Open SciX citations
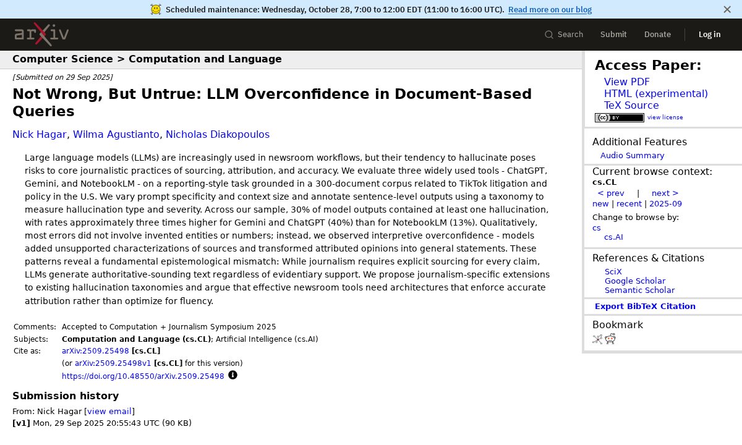This screenshot has height=445, width=742. pyautogui.click(x=613, y=272)
